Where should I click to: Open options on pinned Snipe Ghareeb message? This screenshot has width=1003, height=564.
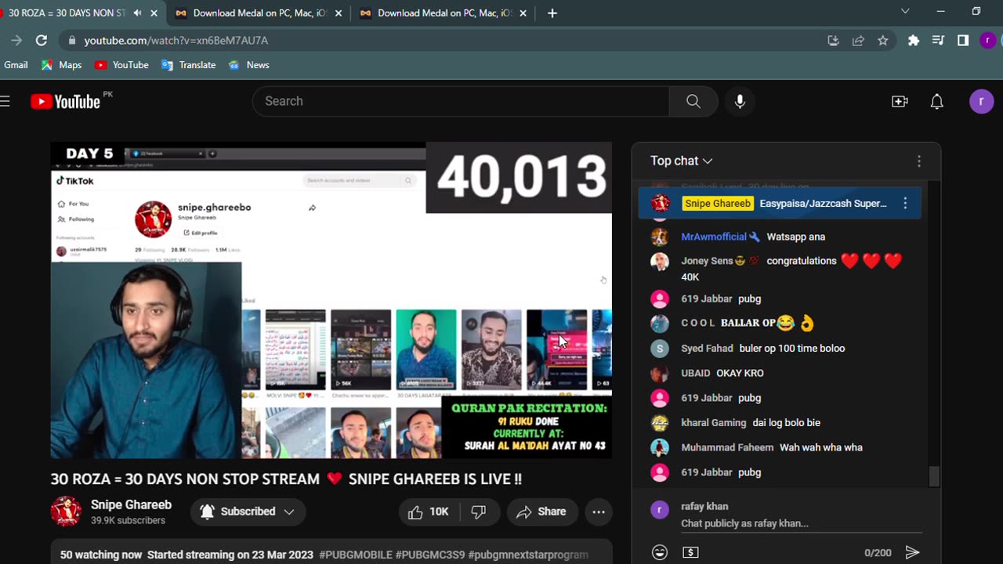[x=905, y=204]
